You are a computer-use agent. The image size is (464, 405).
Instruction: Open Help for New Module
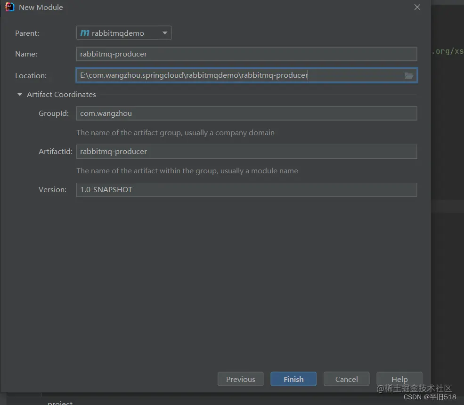pyautogui.click(x=399, y=379)
